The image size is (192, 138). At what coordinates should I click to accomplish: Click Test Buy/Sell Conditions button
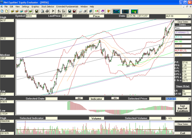(x=182, y=108)
